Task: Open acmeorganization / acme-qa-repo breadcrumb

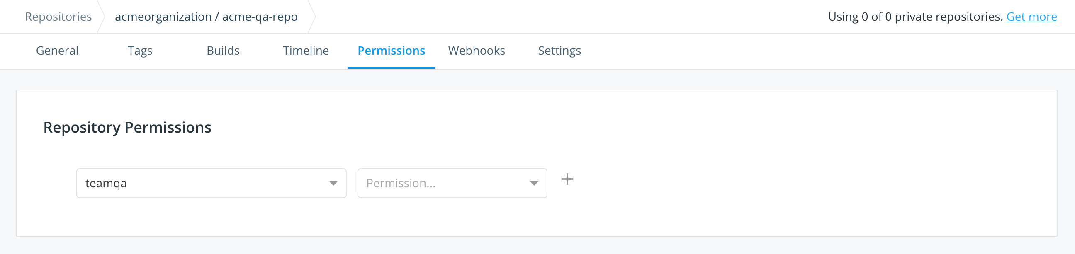Action: pos(206,16)
